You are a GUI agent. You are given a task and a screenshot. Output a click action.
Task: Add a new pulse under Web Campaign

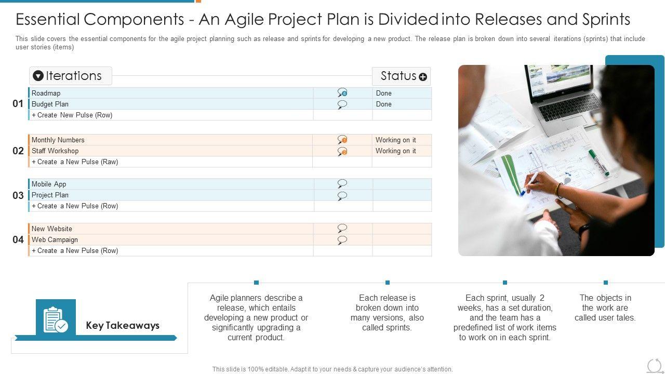pos(74,250)
